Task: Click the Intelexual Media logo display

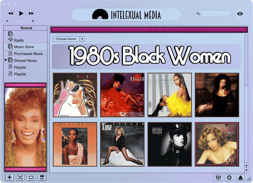Action: click(x=126, y=14)
